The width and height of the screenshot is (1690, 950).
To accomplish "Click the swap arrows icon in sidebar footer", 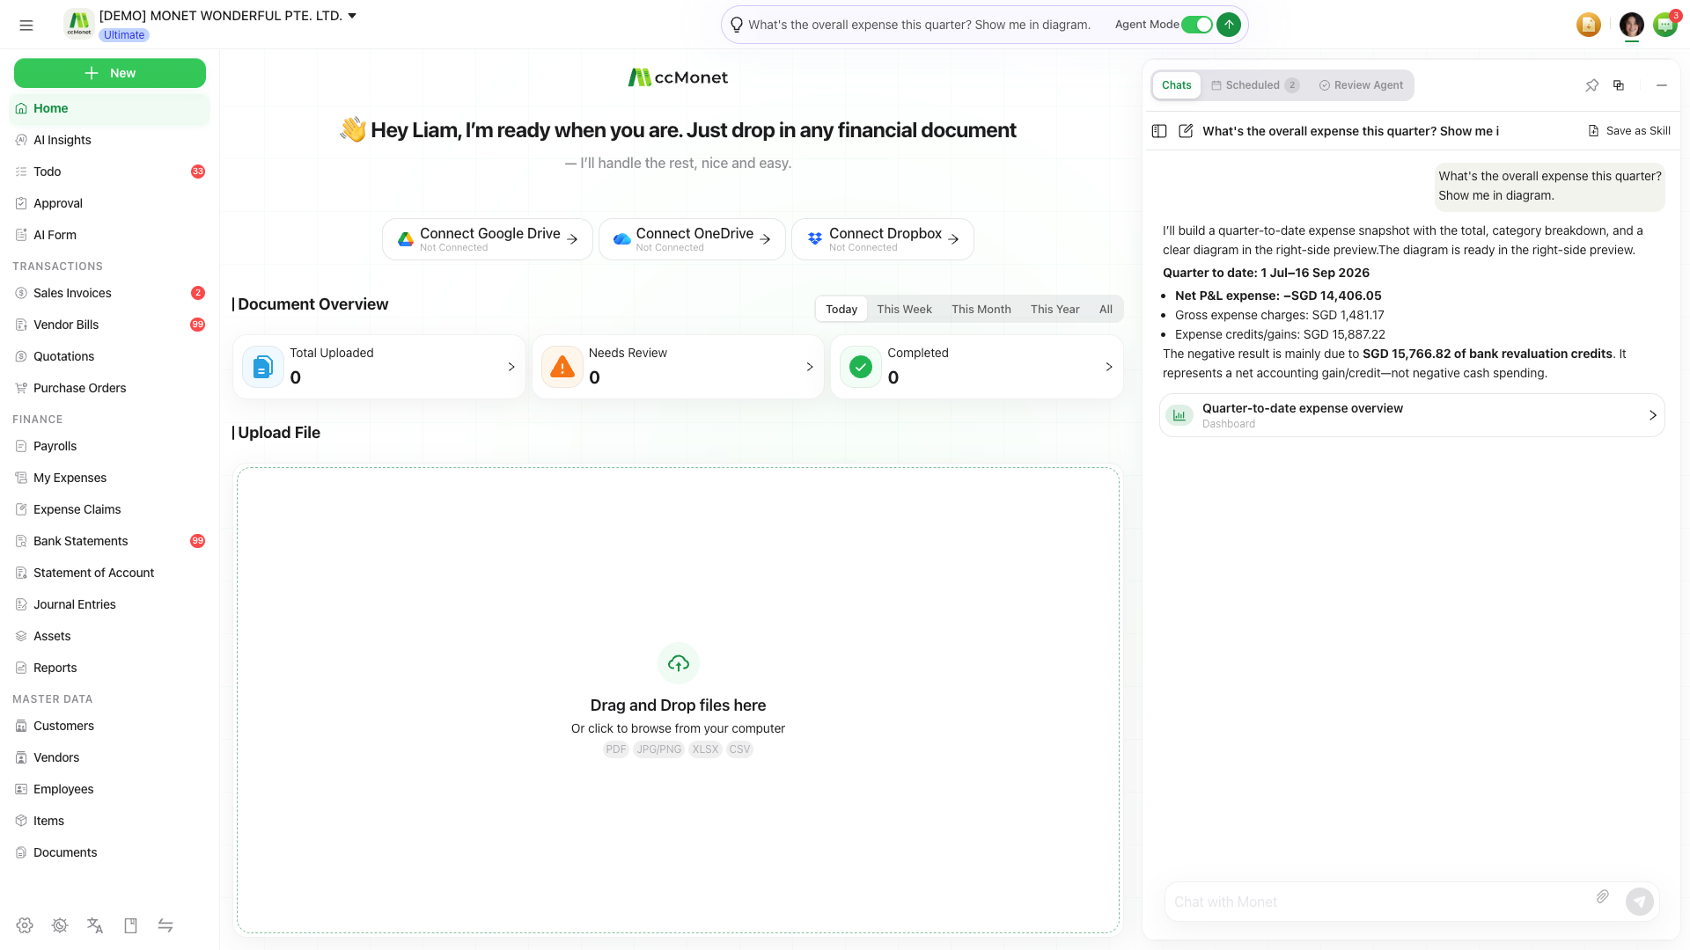I will tap(165, 925).
